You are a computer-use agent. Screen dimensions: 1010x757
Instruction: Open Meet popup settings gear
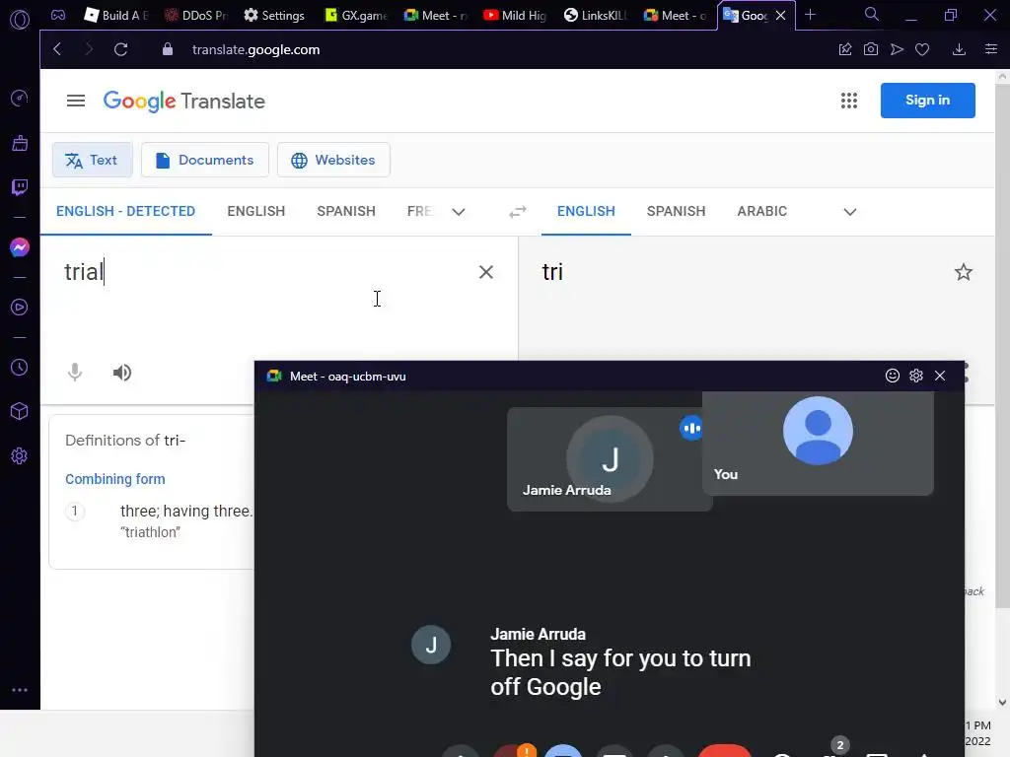(x=916, y=376)
